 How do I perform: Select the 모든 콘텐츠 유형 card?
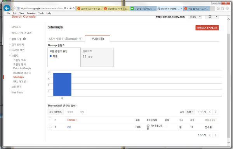(64, 57)
